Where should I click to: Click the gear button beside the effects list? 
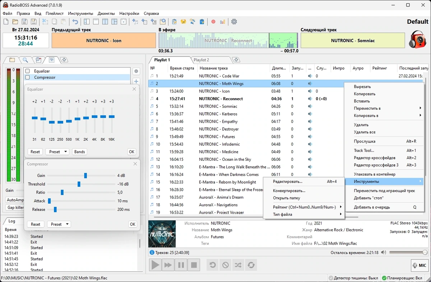point(136,71)
